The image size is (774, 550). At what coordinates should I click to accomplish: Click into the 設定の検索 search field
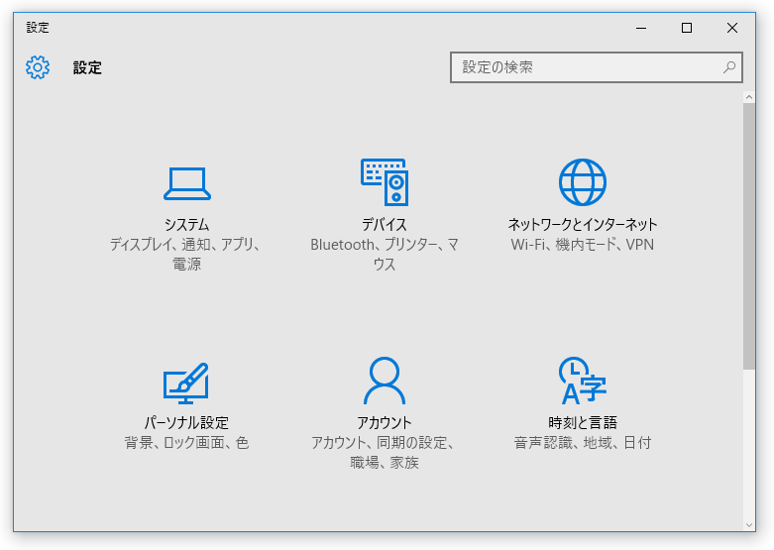click(x=597, y=67)
